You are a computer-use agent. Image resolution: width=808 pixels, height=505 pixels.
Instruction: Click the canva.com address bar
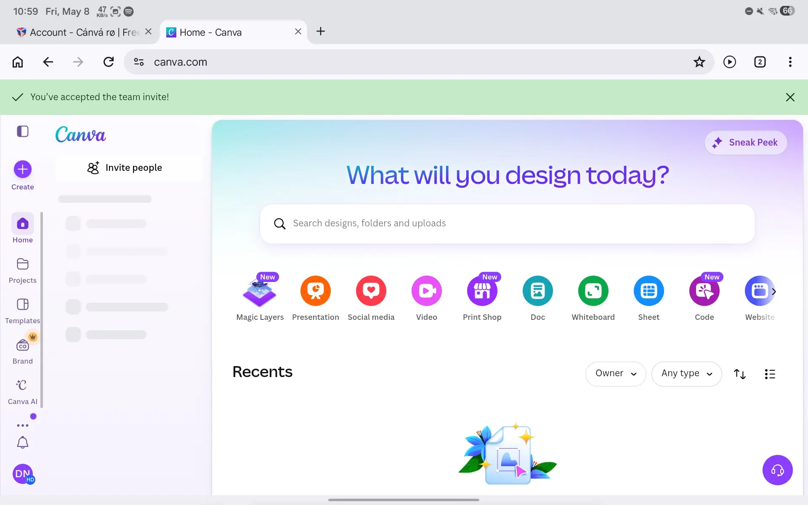pyautogui.click(x=419, y=62)
